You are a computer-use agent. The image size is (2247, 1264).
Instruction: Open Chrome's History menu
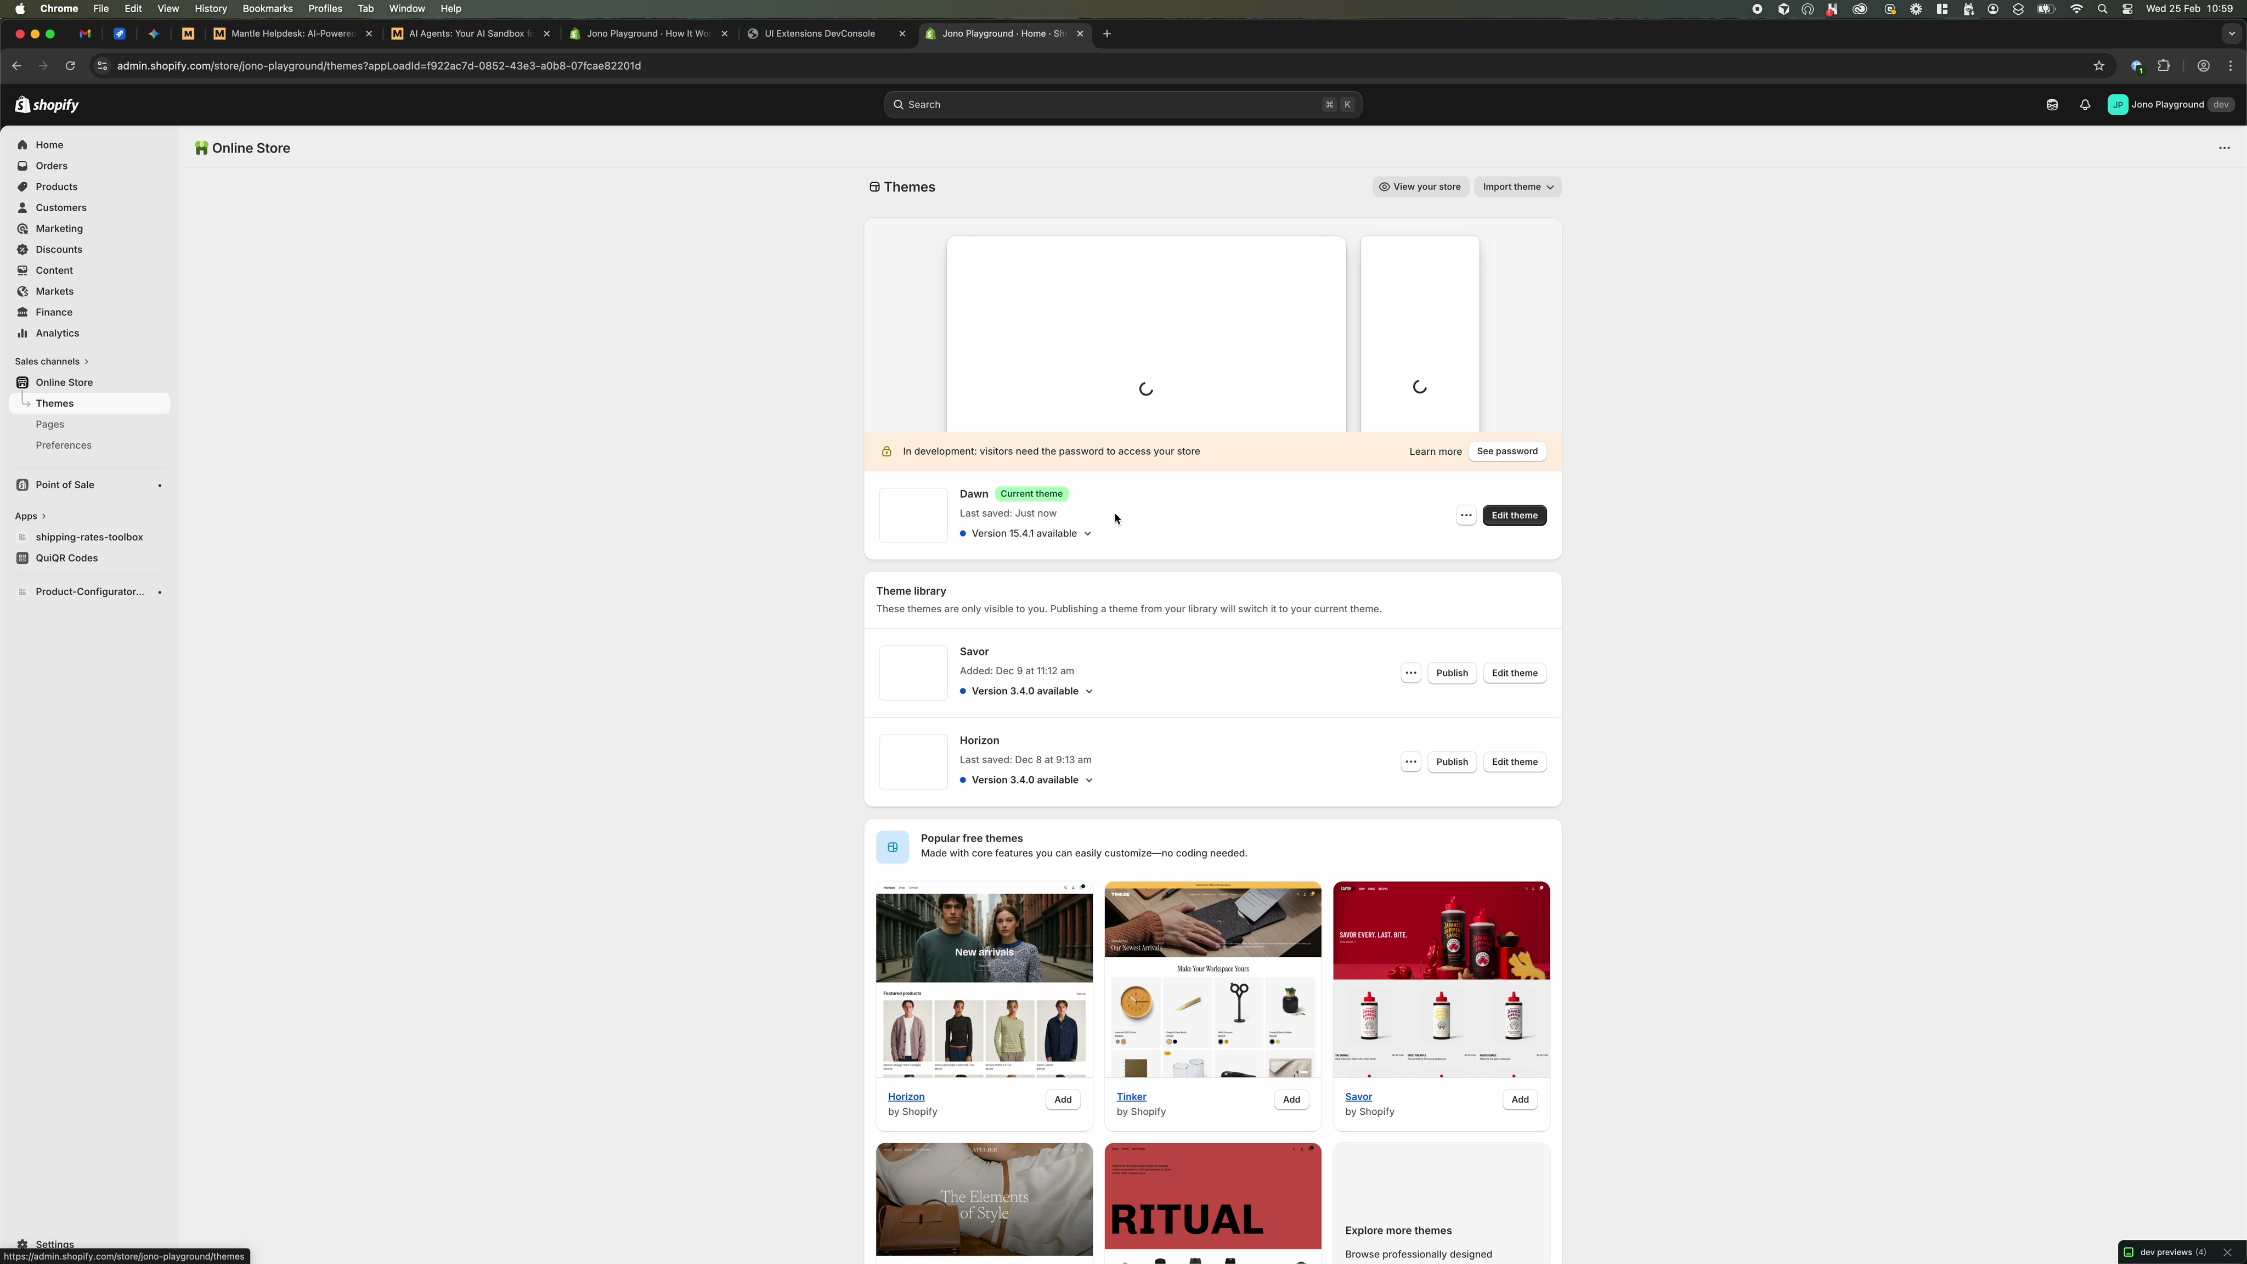point(210,9)
